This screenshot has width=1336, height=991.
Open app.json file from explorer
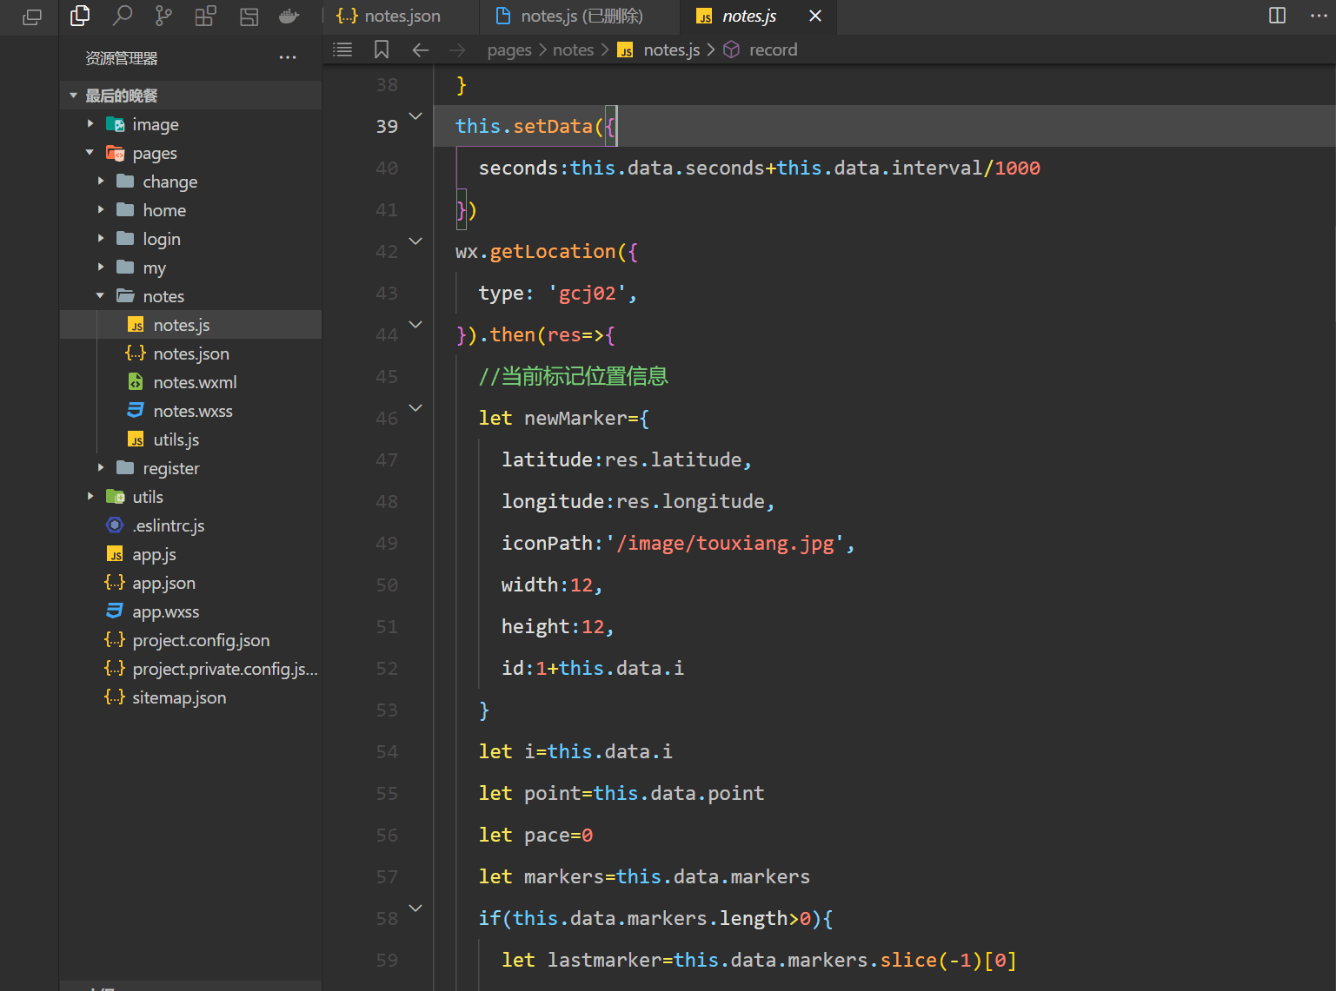click(x=163, y=583)
